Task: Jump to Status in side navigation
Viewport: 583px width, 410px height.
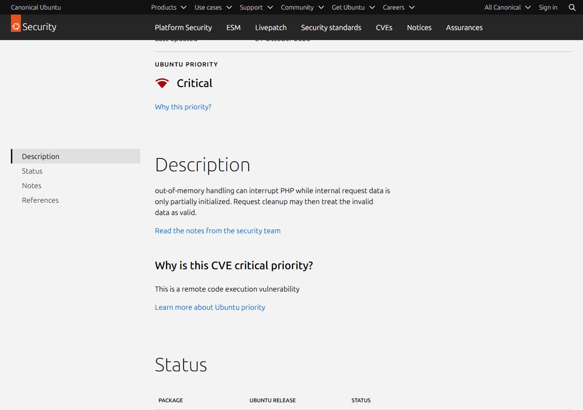Action: (32, 171)
